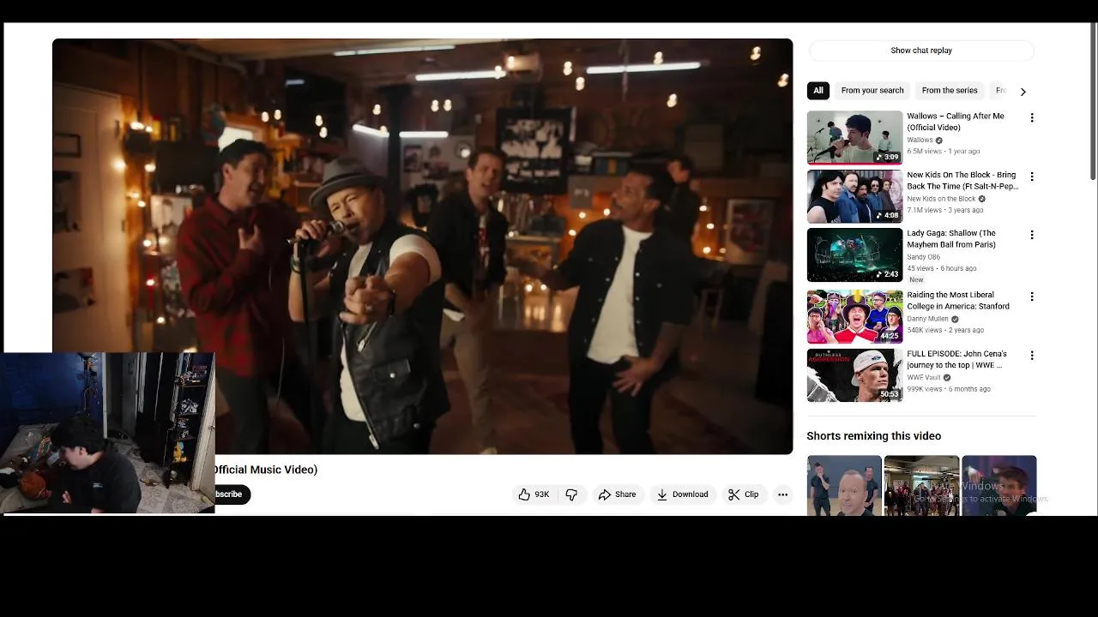Open options for John Cena full episode
This screenshot has width=1098, height=617.
tap(1032, 355)
